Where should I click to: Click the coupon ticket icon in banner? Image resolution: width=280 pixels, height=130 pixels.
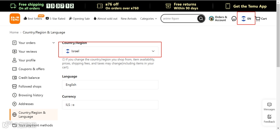click(x=100, y=6)
